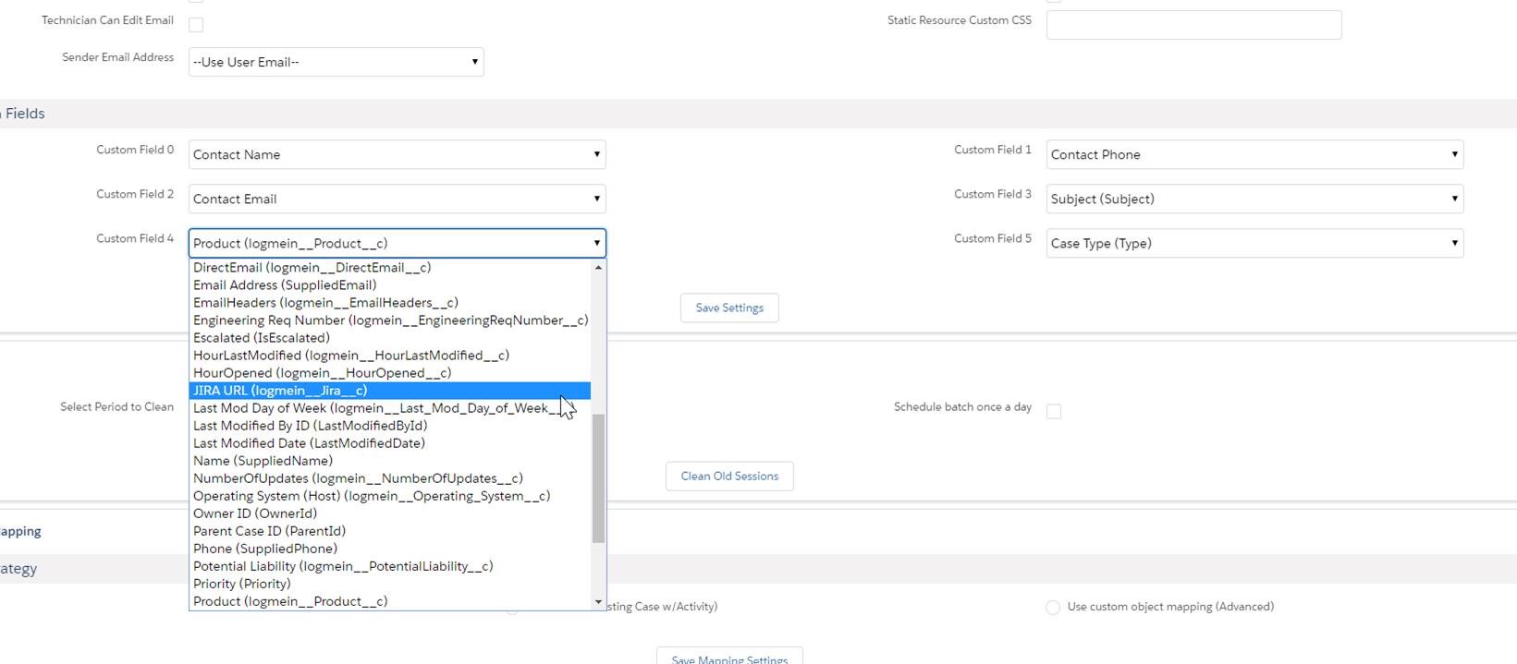Select Last Mod Day of Week option

tap(389, 408)
